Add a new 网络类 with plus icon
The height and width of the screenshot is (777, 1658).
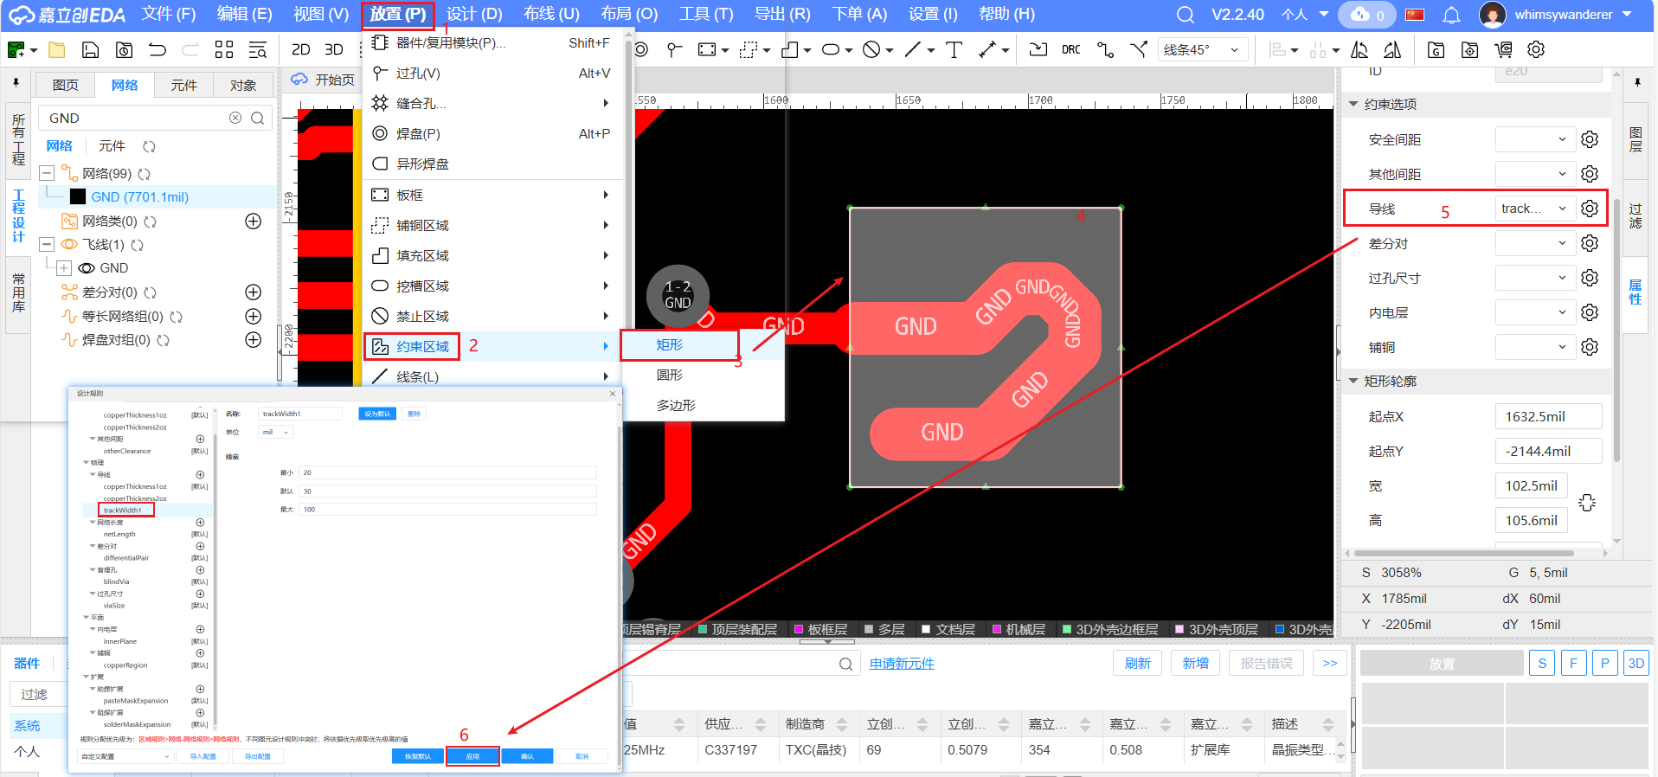(254, 222)
